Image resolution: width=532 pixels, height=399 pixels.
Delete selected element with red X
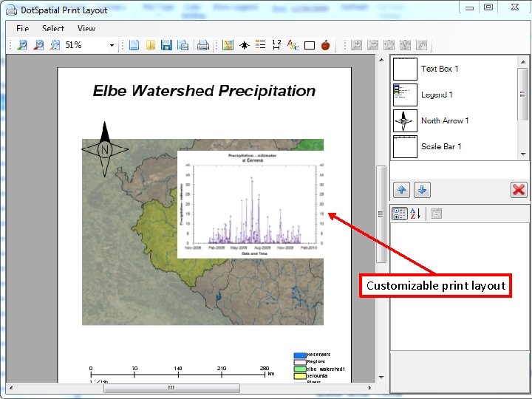pyautogui.click(x=519, y=190)
